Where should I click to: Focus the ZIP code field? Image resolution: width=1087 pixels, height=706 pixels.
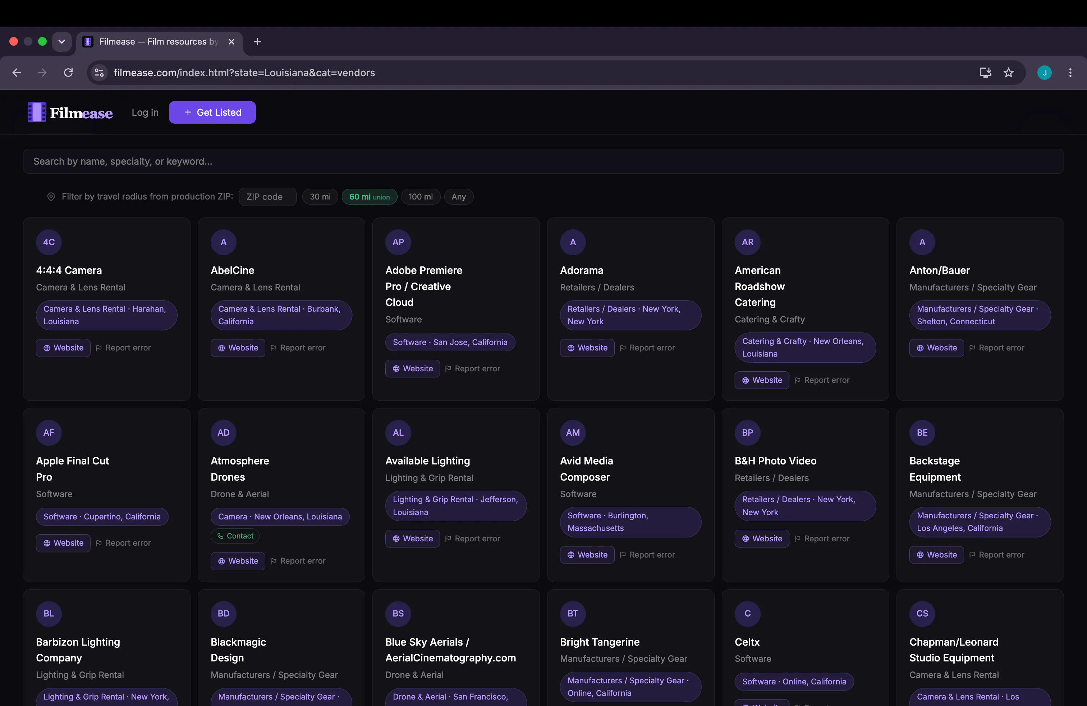tap(268, 197)
